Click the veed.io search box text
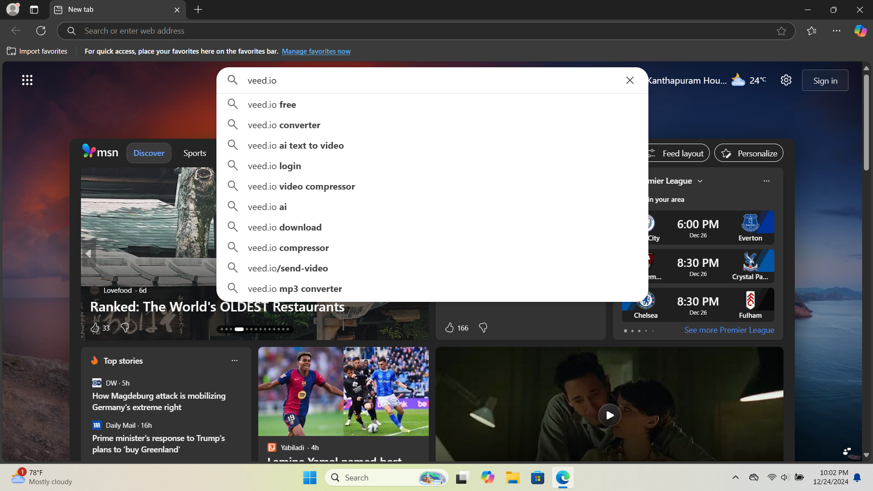The image size is (873, 491). pos(262,80)
